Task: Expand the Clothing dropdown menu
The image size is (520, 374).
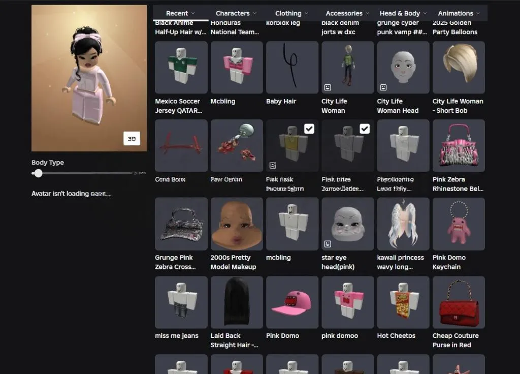Action: coord(291,13)
